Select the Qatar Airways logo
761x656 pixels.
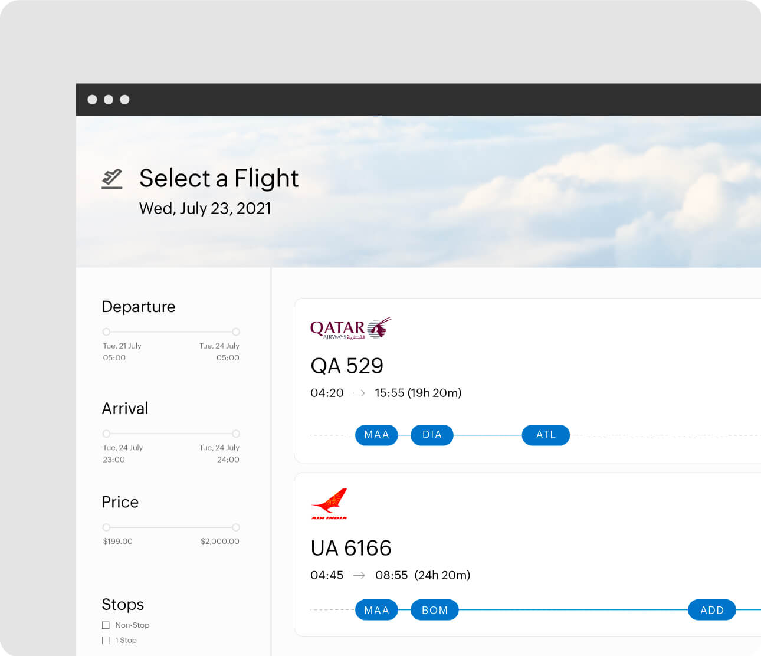click(350, 327)
